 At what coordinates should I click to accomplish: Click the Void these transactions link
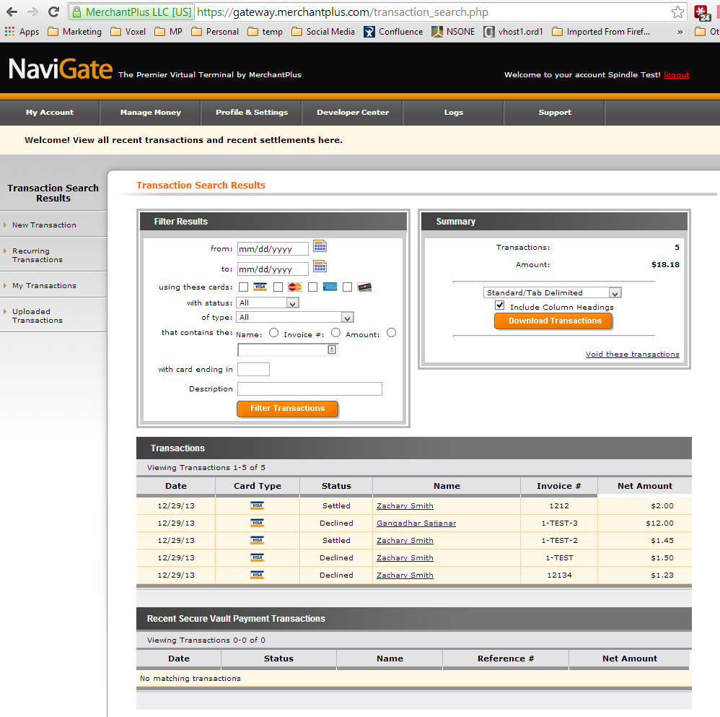pyautogui.click(x=632, y=355)
